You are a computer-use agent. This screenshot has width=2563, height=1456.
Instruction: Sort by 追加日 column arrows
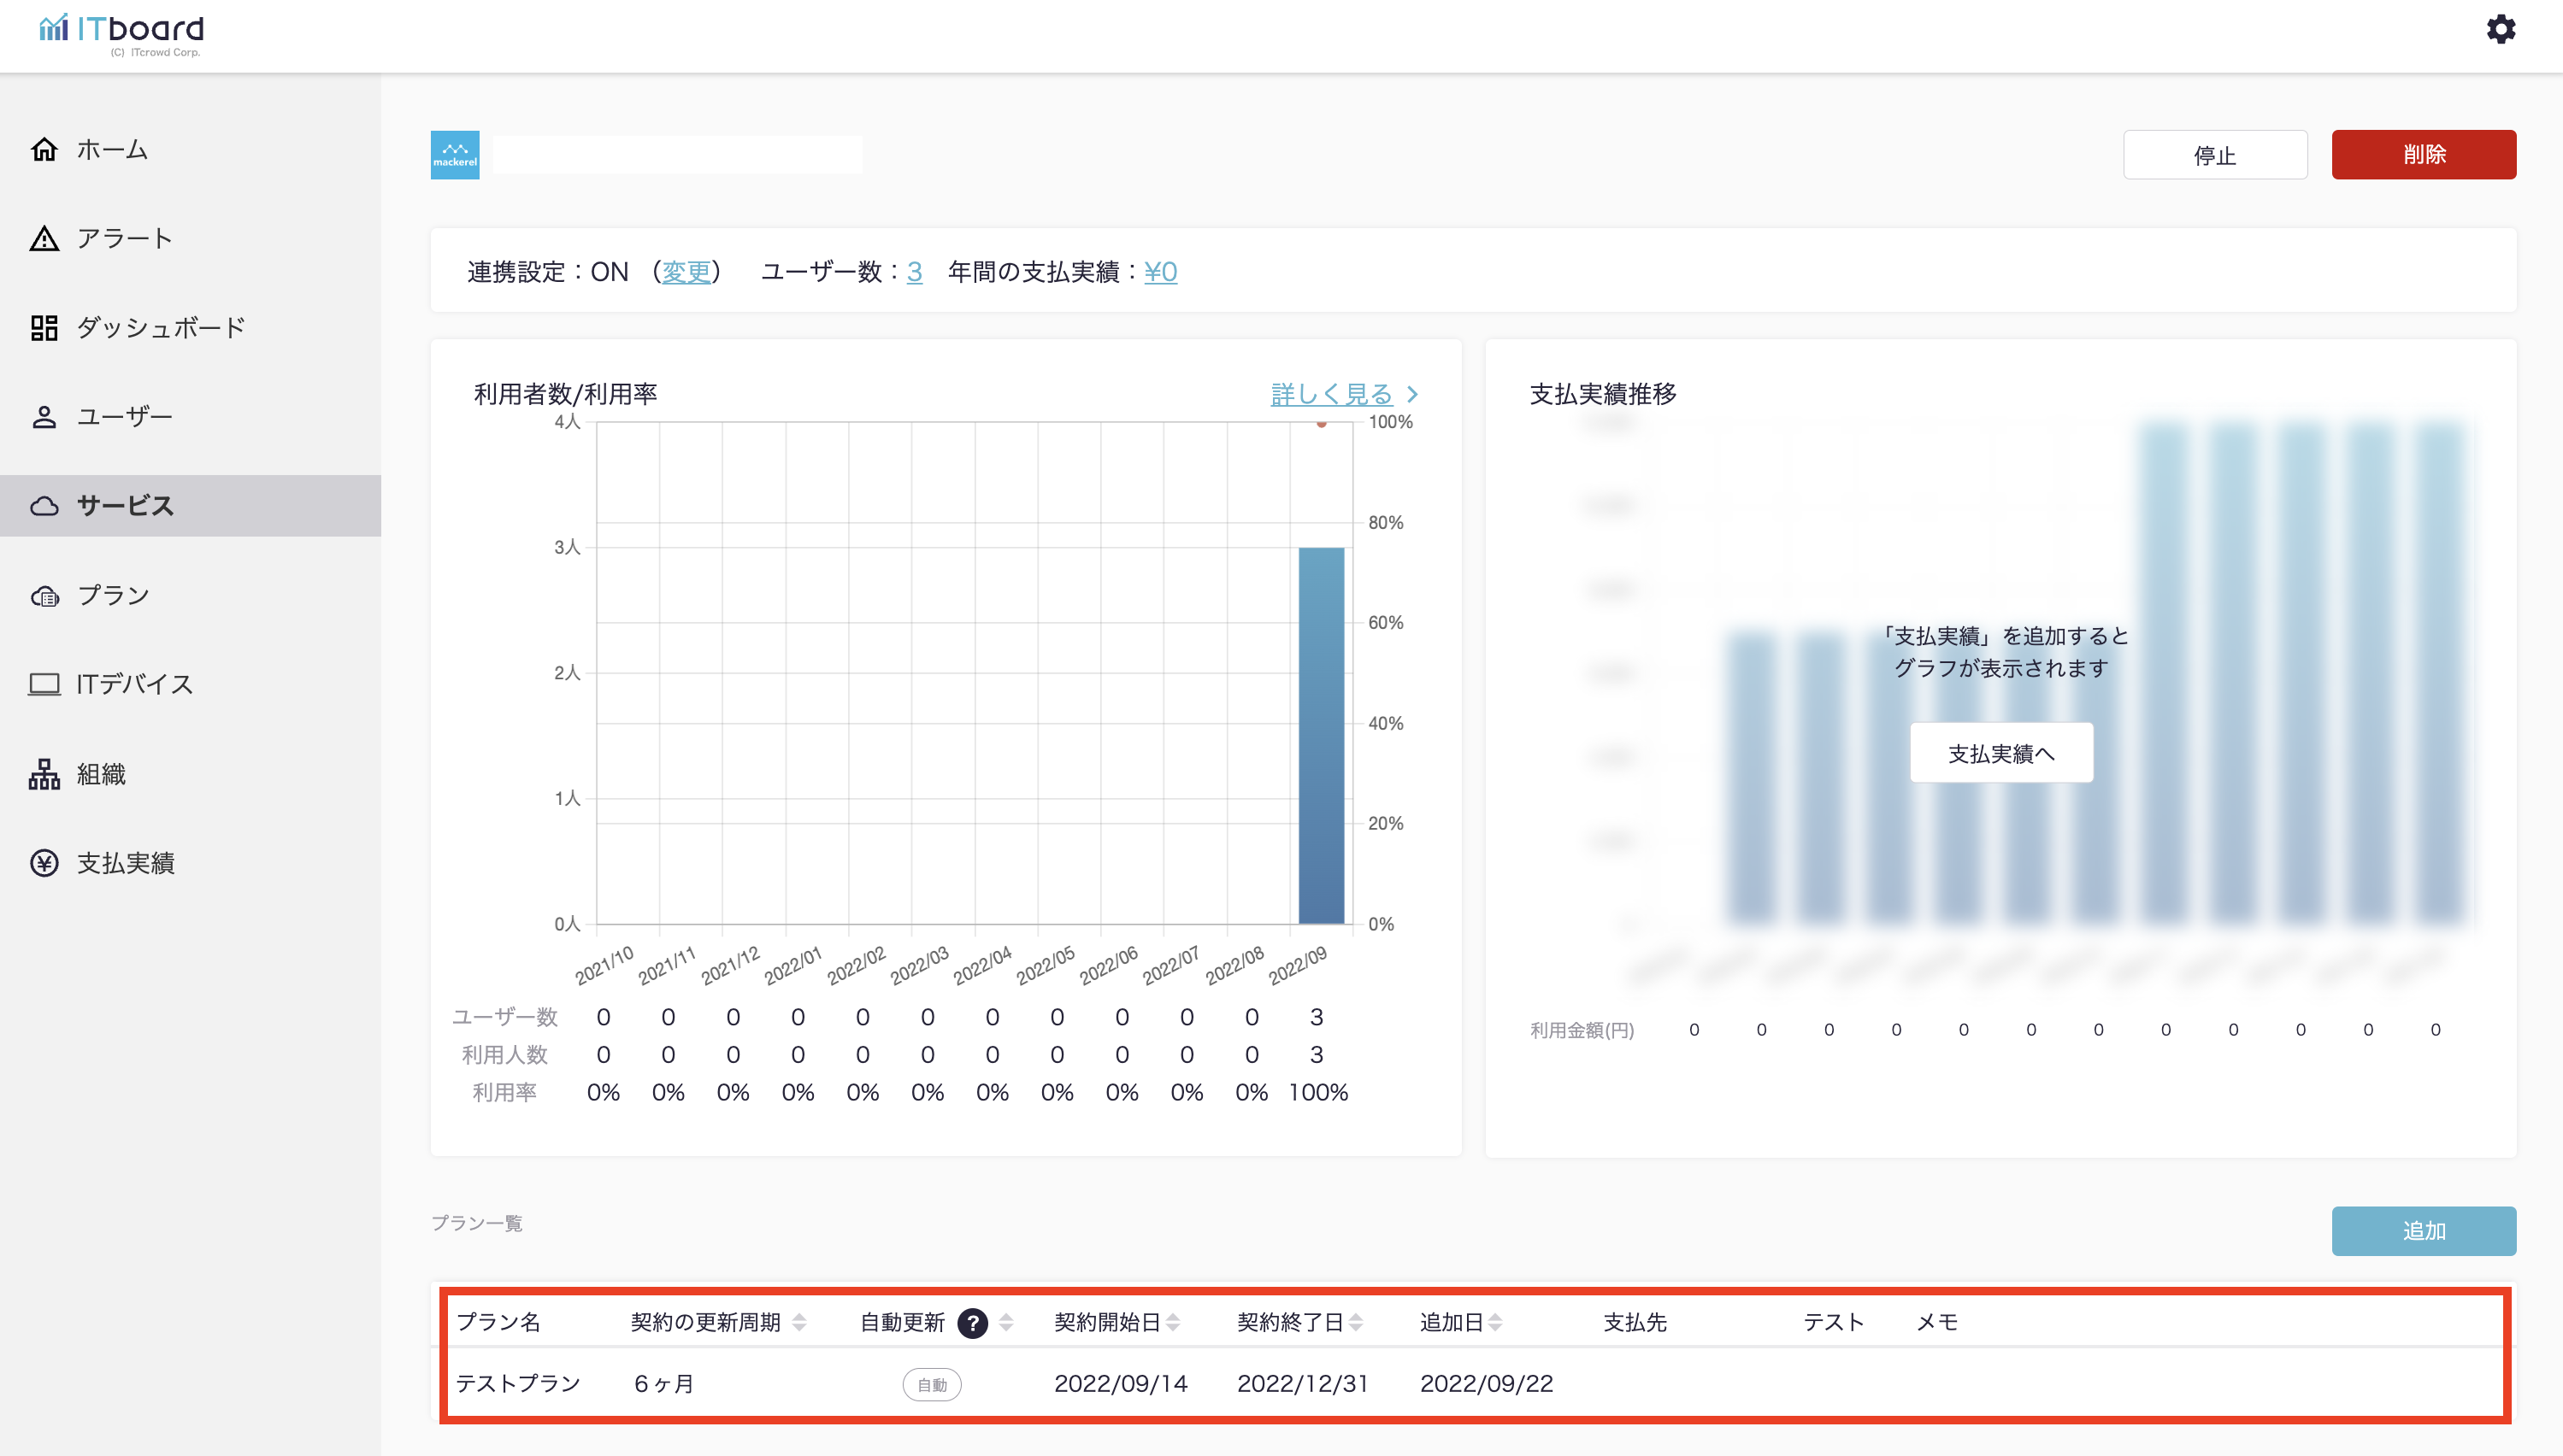1495,1323
